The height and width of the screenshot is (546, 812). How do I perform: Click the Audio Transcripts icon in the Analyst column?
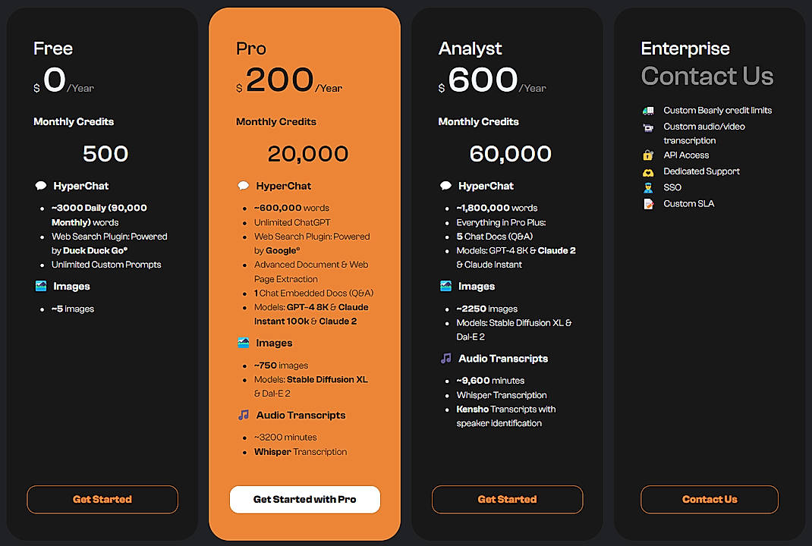(x=446, y=358)
